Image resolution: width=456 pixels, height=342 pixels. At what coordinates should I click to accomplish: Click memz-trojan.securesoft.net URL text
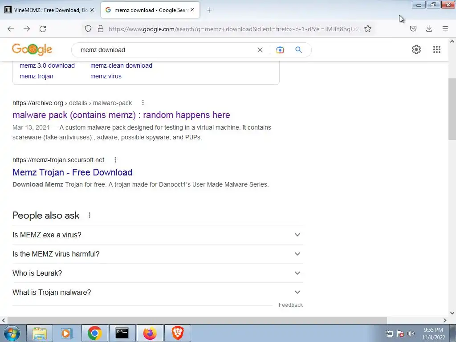(x=58, y=160)
